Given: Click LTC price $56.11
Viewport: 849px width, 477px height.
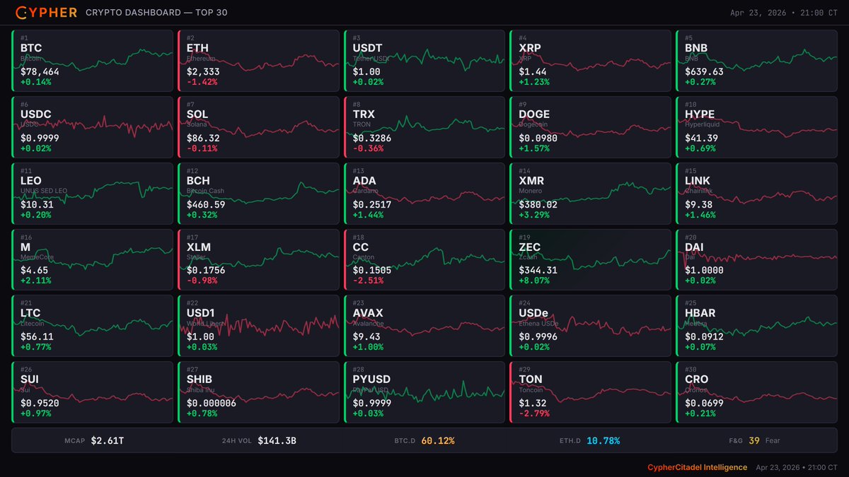Looking at the screenshot, I should tap(37, 338).
